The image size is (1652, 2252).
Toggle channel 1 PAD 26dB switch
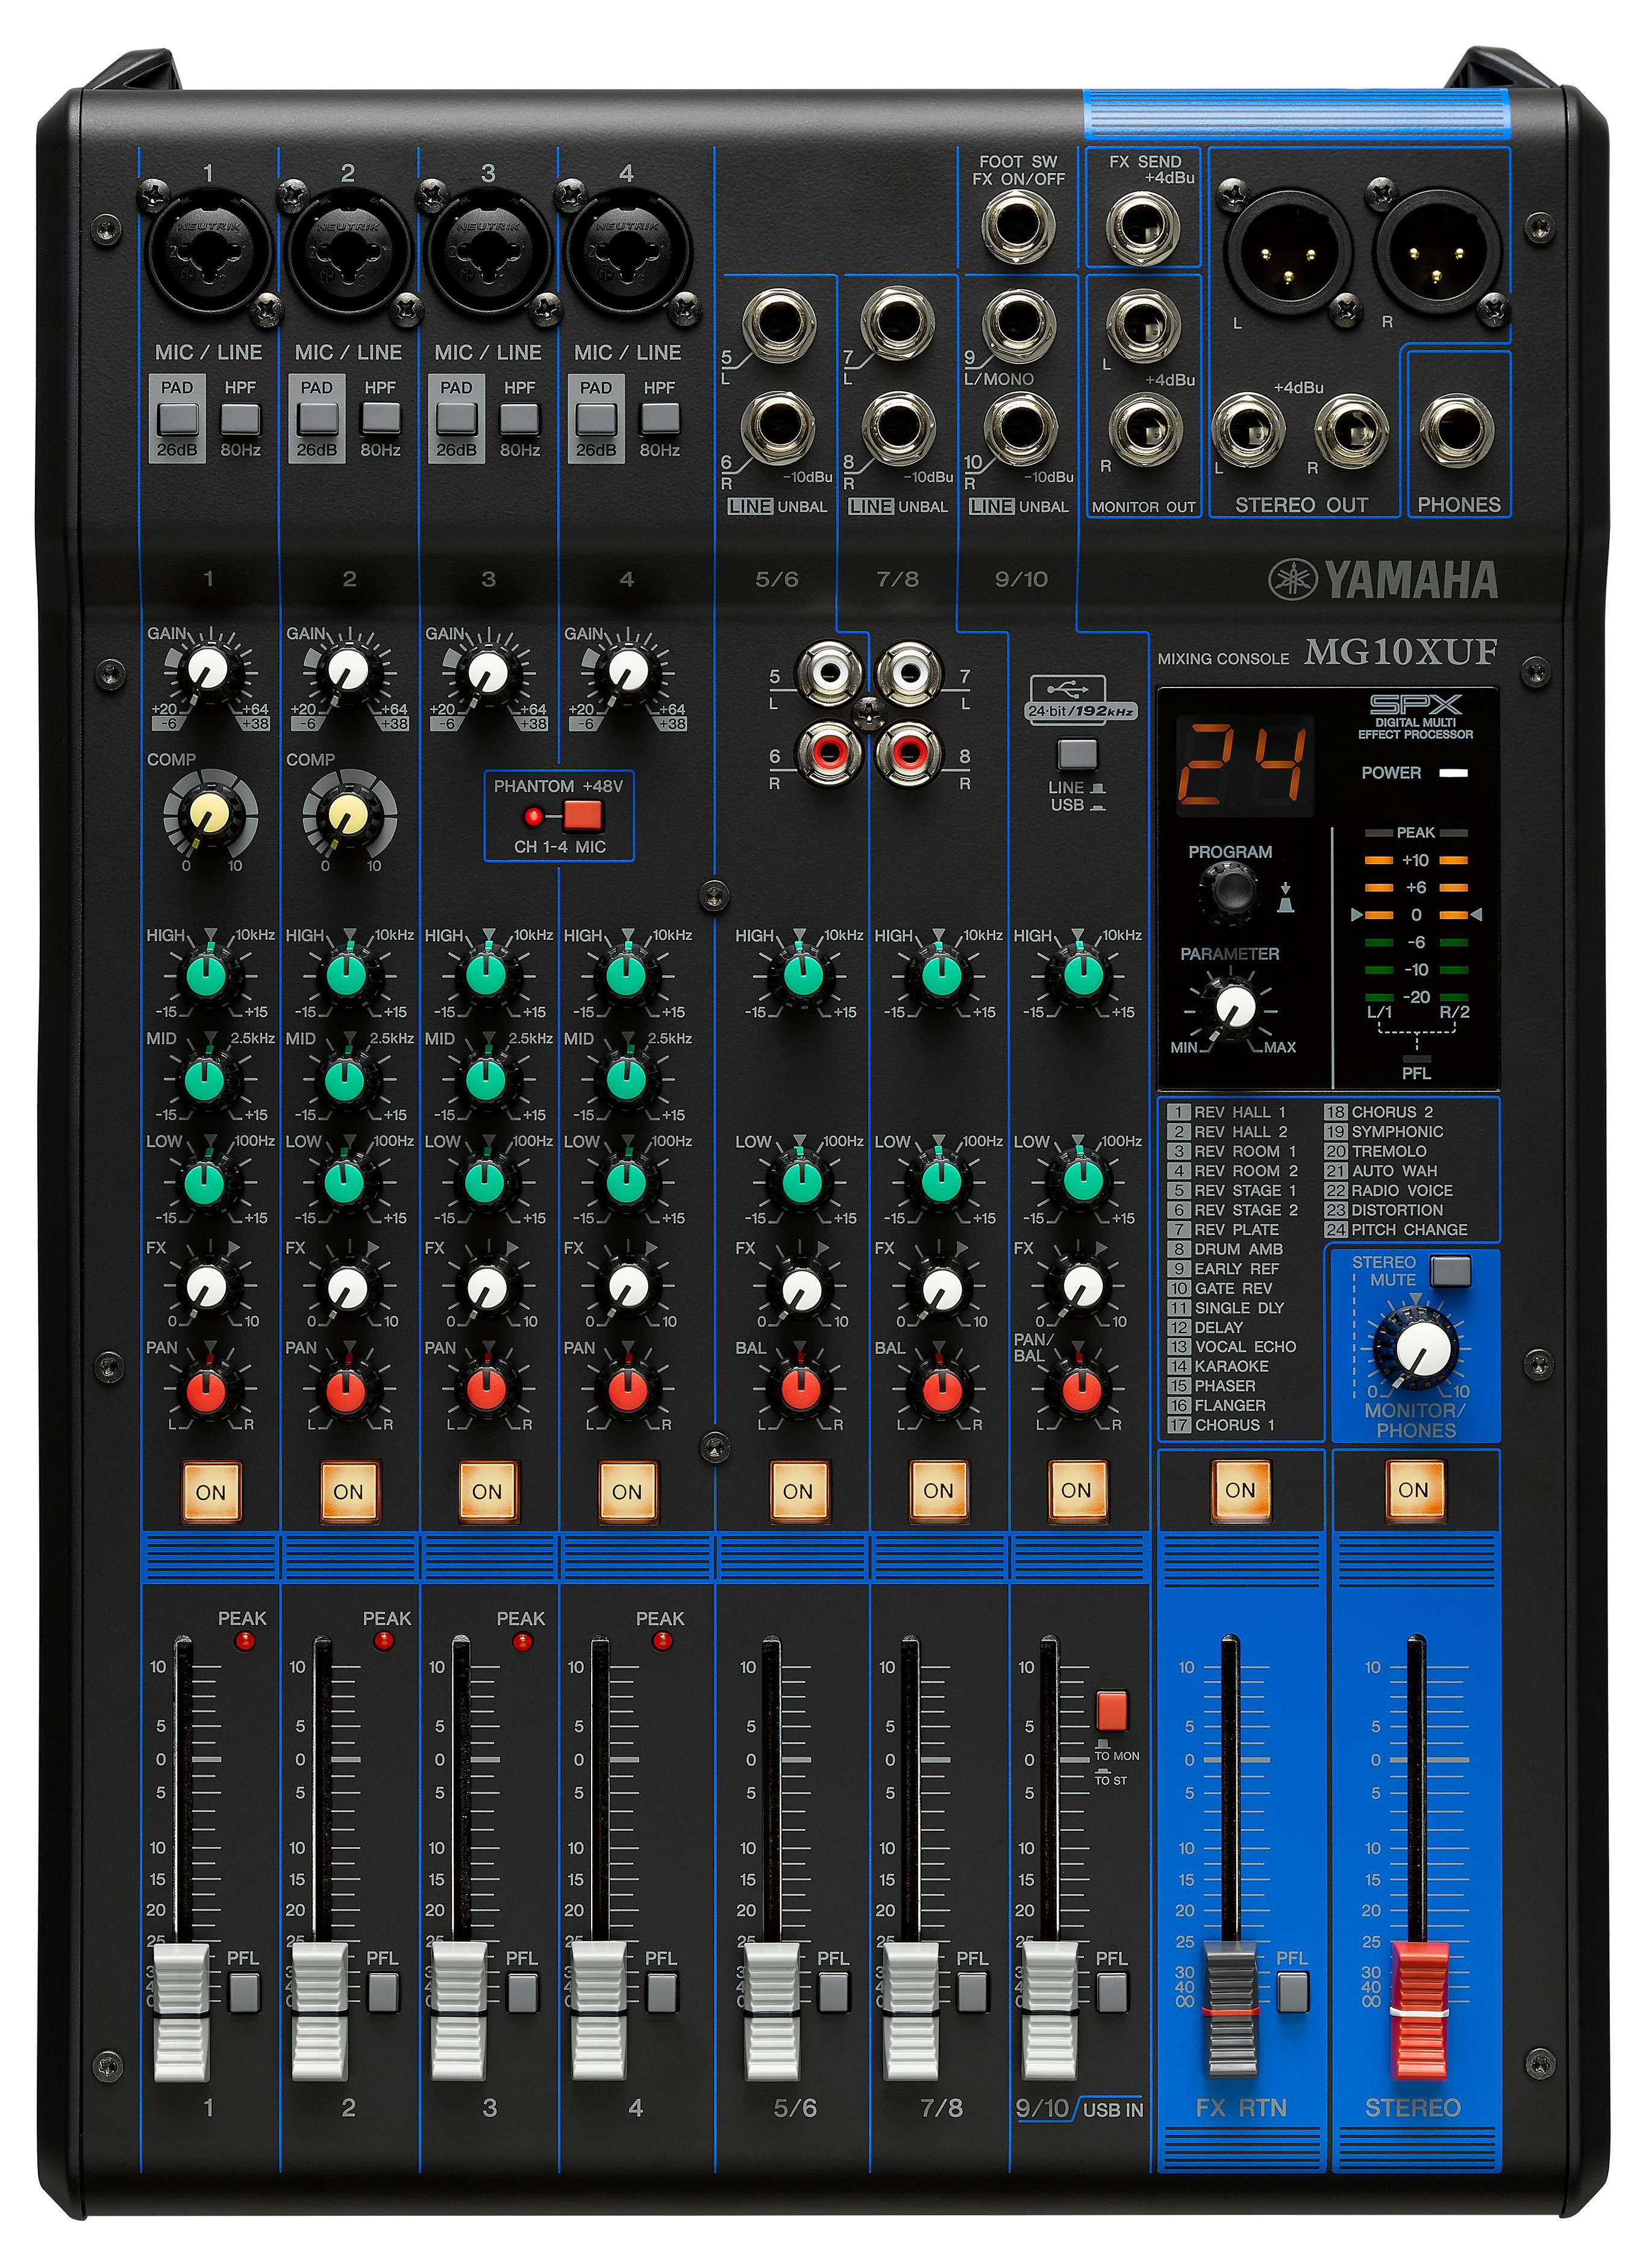click(177, 418)
